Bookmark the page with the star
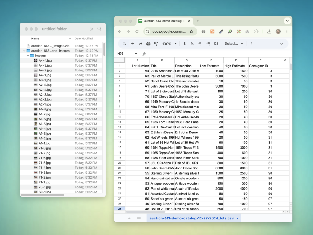 192,31
